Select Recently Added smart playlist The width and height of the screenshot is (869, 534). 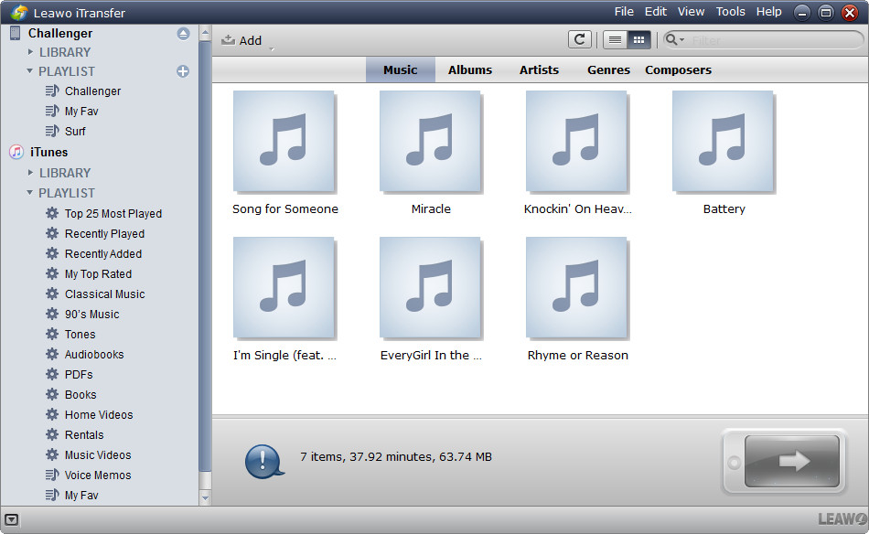103,253
